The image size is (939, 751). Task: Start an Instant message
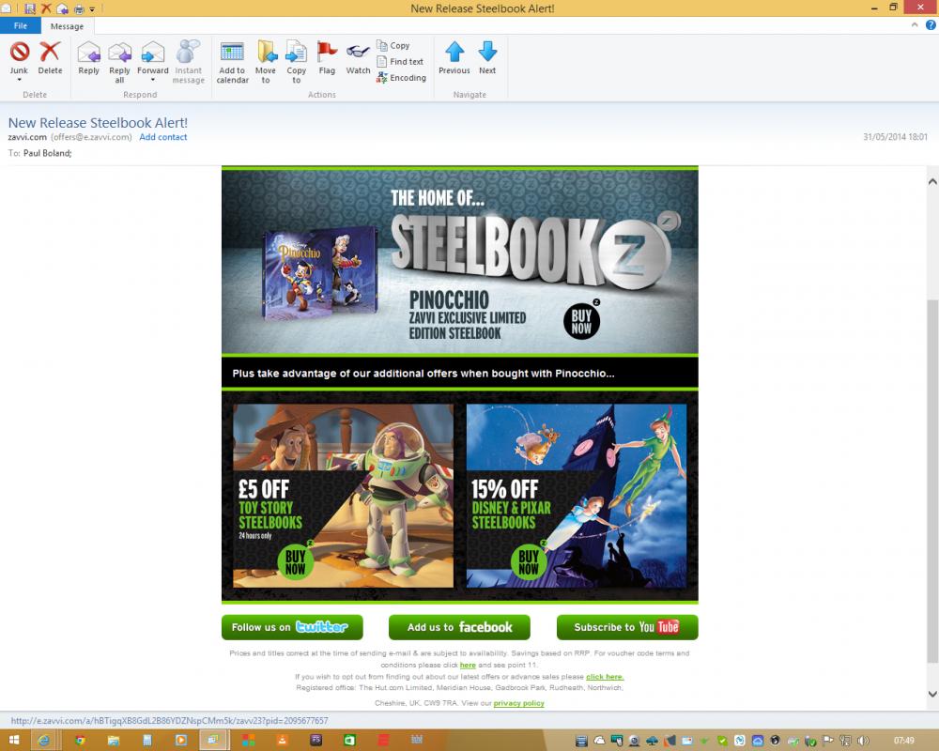coord(188,62)
